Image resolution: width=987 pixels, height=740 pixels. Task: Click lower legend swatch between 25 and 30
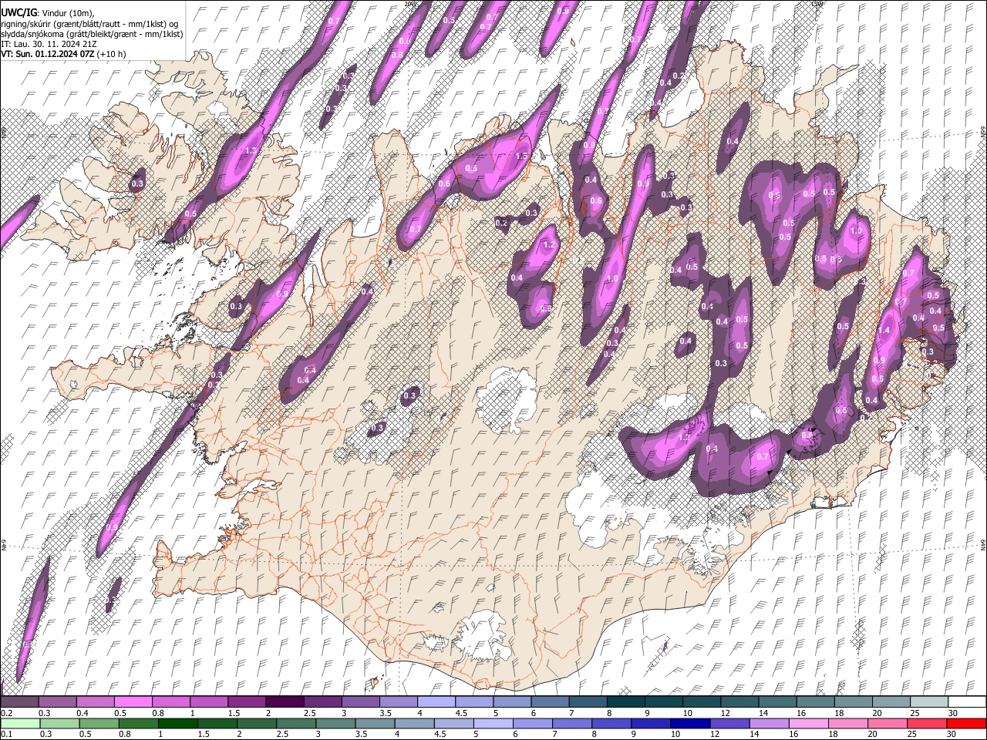click(x=927, y=723)
